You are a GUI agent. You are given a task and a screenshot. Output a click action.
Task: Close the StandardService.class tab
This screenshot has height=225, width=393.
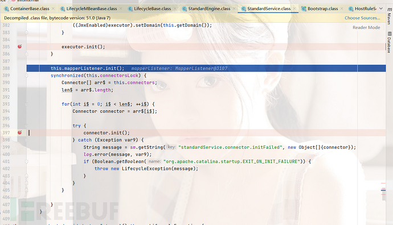294,9
